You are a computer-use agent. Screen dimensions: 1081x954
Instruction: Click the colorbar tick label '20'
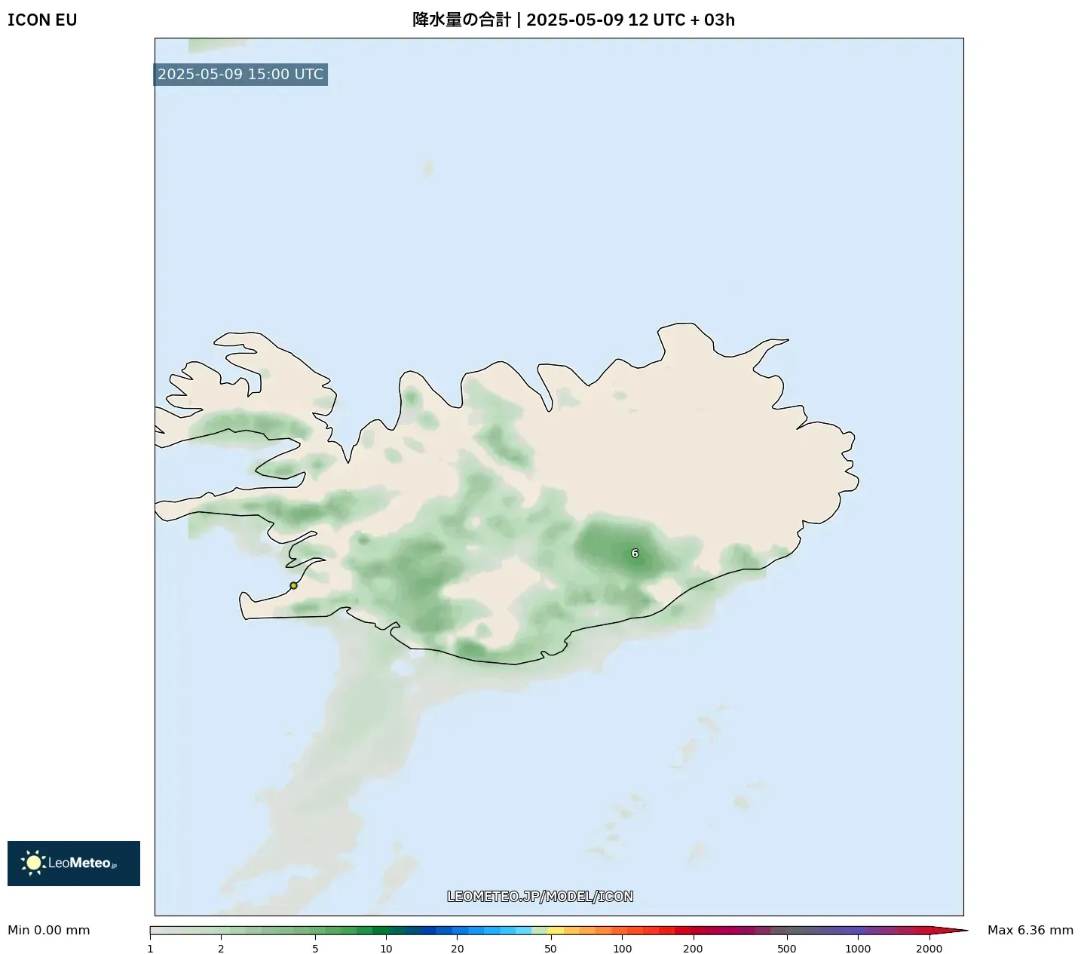[x=458, y=949]
